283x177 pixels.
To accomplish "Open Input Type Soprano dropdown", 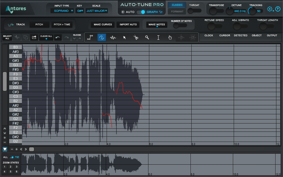I will (x=62, y=11).
